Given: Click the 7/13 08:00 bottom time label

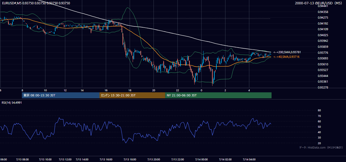Looking at the screenshot, I should tap(22, 159).
